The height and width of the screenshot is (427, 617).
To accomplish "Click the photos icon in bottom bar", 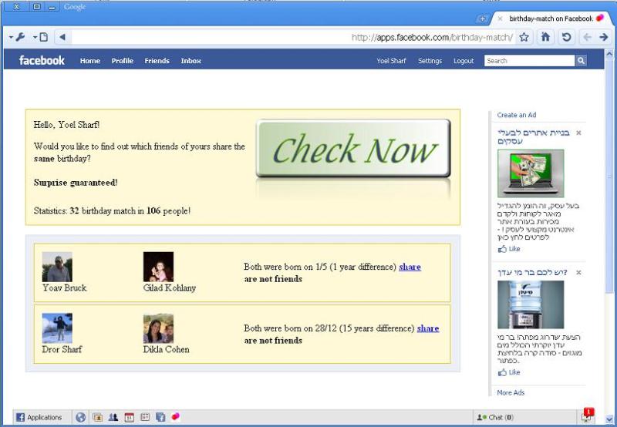I will (x=97, y=417).
